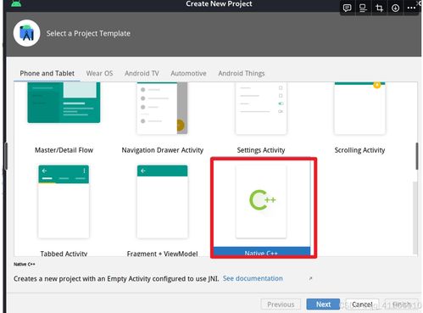Pick the Settings Activity template thumbnail
This screenshot has width=423, height=313.
point(261,108)
